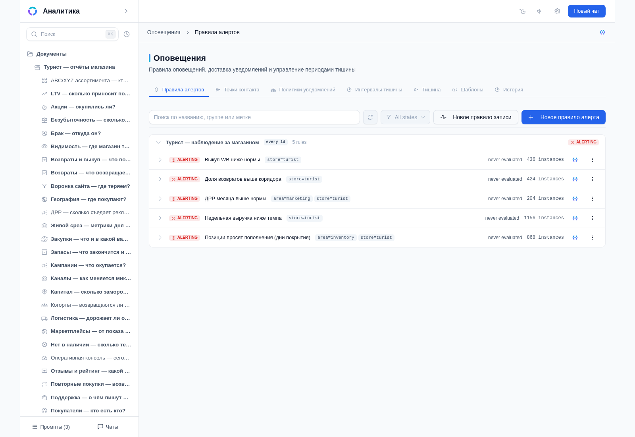635x437 pixels.
Task: Create rule via Новое правило алерта
Action: (564, 117)
